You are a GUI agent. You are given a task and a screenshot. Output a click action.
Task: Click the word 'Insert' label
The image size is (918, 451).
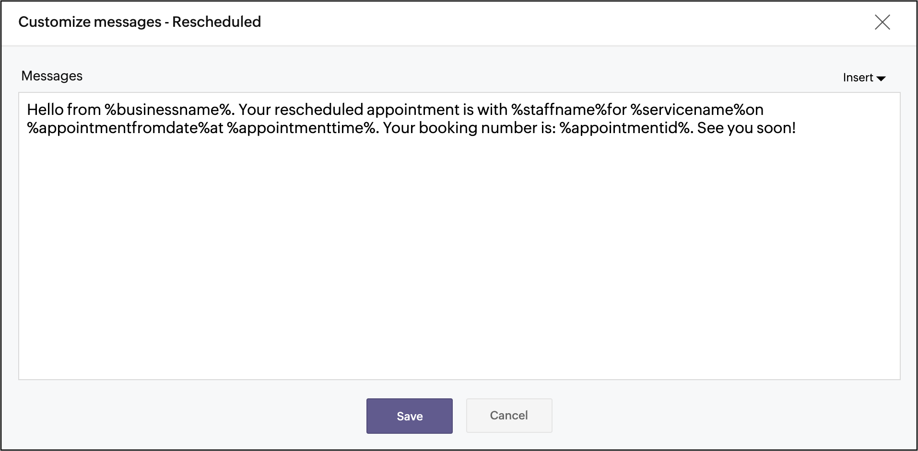(x=858, y=78)
